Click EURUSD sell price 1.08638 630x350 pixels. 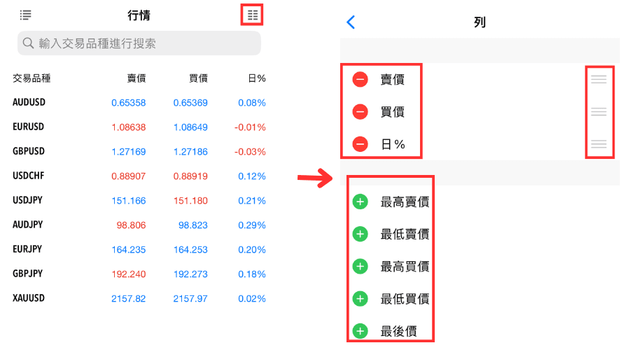(x=129, y=127)
